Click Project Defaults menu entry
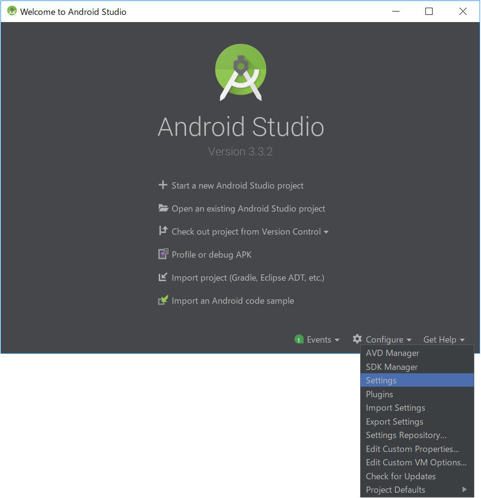The image size is (481, 498). (x=417, y=489)
